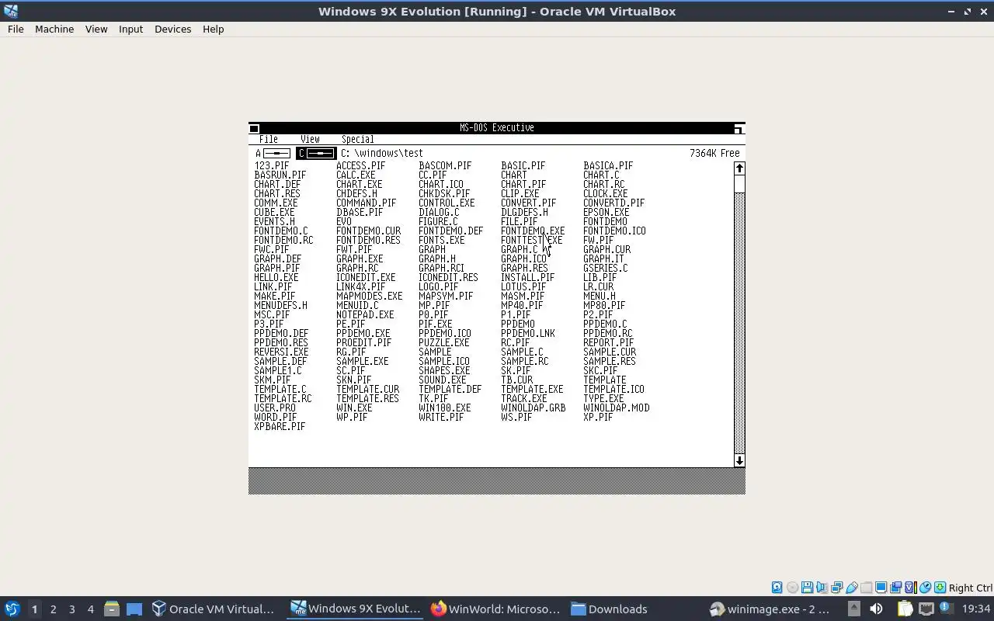The image size is (994, 621).
Task: Select file EPSON.EXE
Action: [606, 213]
